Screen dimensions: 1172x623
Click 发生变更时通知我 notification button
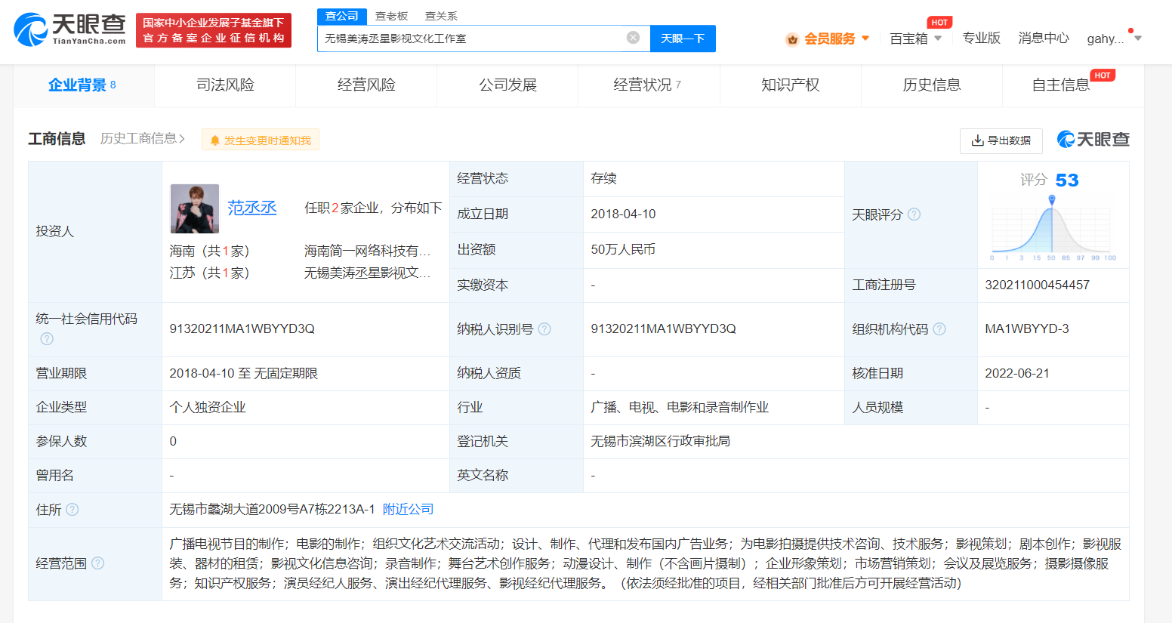261,140
